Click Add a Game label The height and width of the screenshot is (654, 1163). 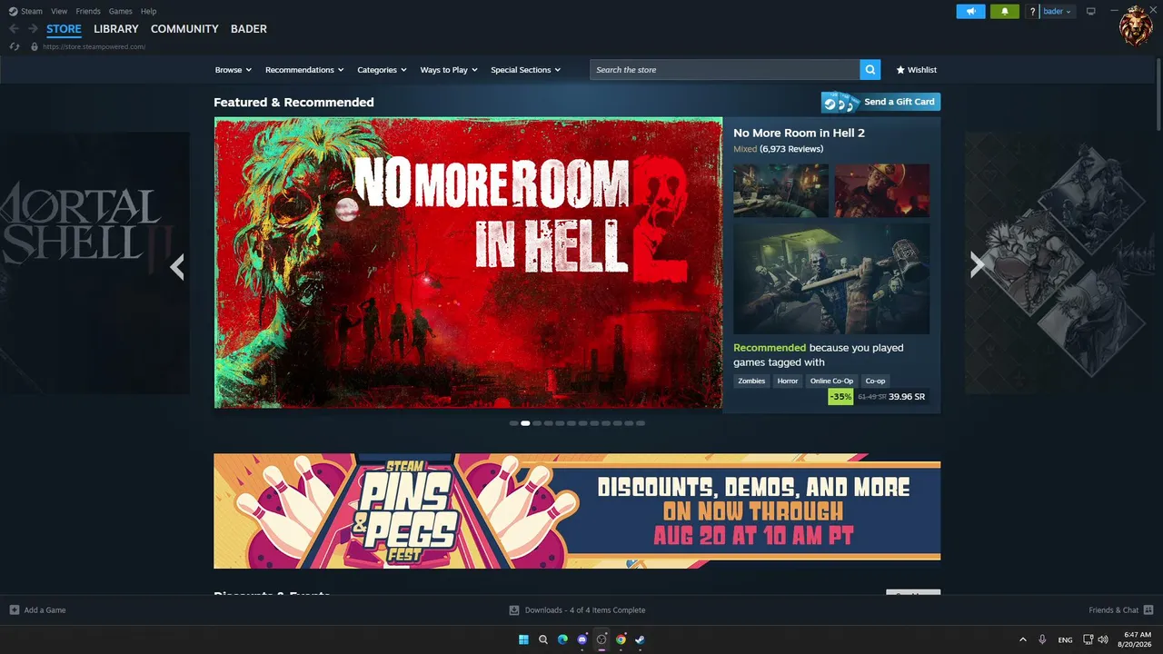click(45, 610)
